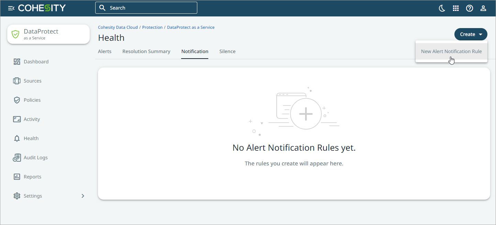Select New Alert Notification Rule
Image resolution: width=496 pixels, height=225 pixels.
tap(451, 51)
